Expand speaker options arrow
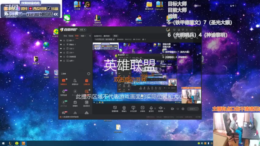The image size is (260, 146). (164, 108)
